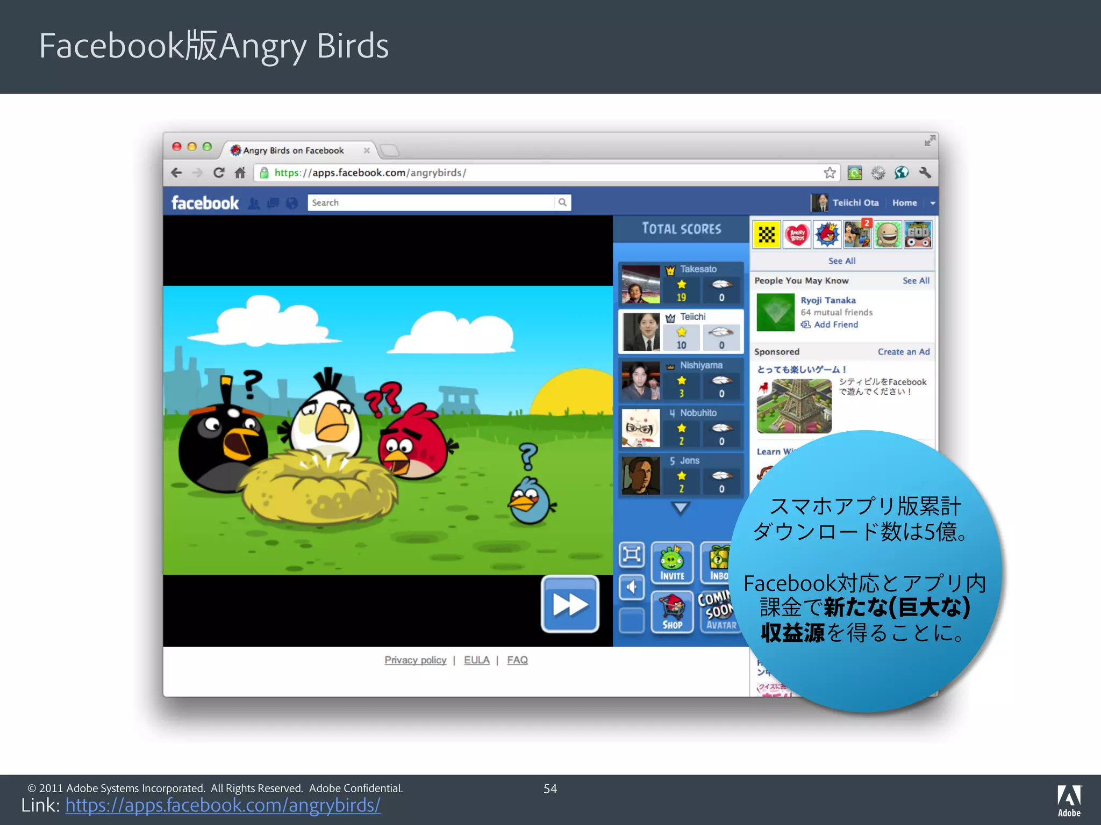The height and width of the screenshot is (825, 1101).
Task: Select Takesato's score entry
Action: (x=681, y=284)
